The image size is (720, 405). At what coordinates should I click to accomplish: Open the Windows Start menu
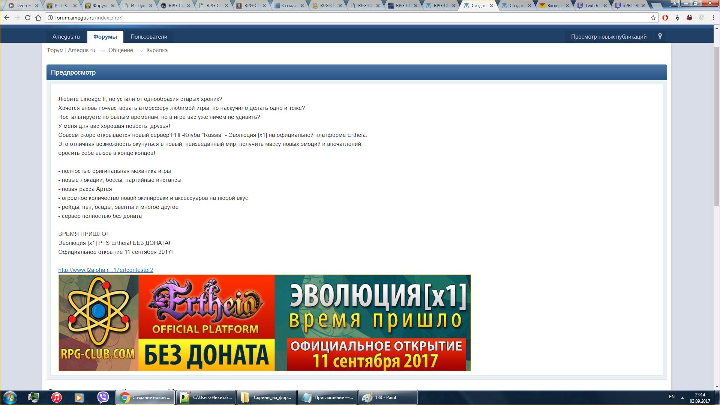tap(10, 397)
